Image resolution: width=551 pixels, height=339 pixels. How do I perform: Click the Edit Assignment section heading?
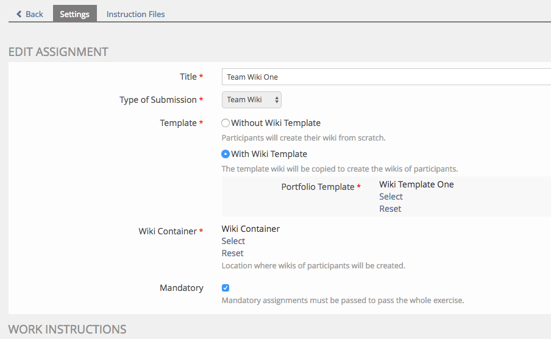click(59, 52)
